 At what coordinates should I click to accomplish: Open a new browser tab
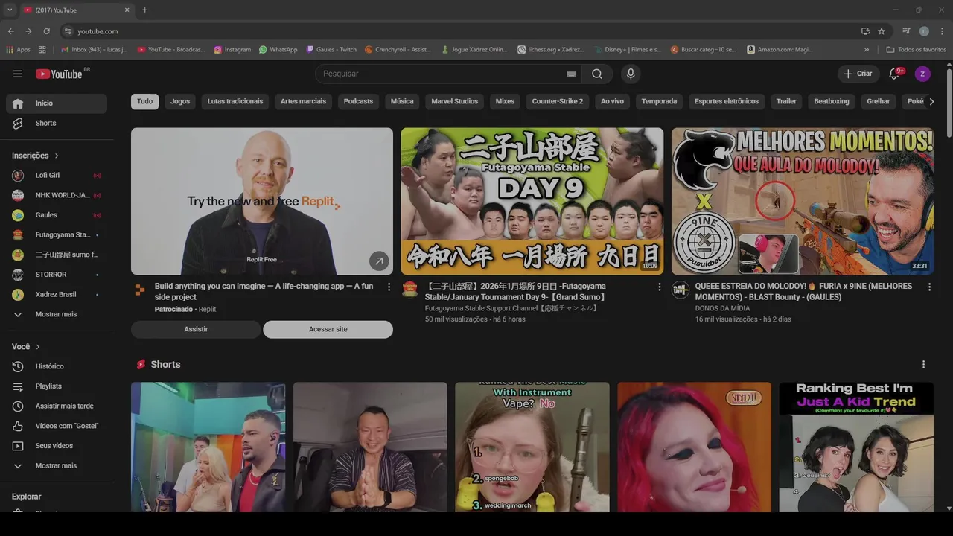point(144,10)
